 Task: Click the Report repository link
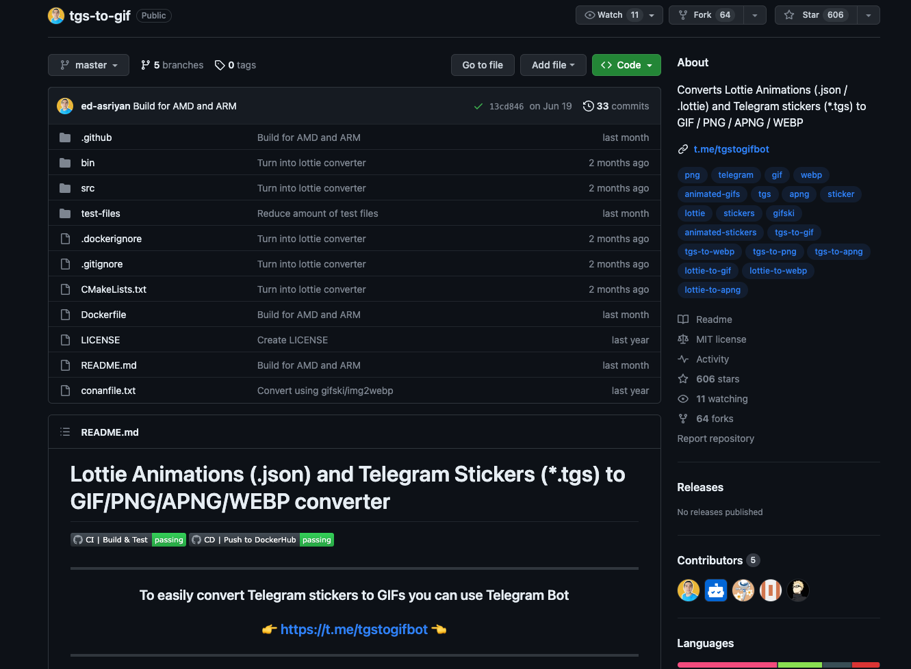(x=715, y=438)
